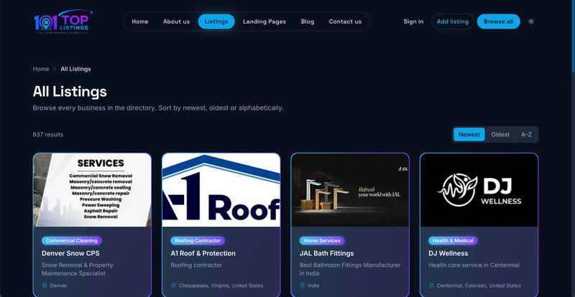Open the Landing Pages nav item

coord(264,22)
